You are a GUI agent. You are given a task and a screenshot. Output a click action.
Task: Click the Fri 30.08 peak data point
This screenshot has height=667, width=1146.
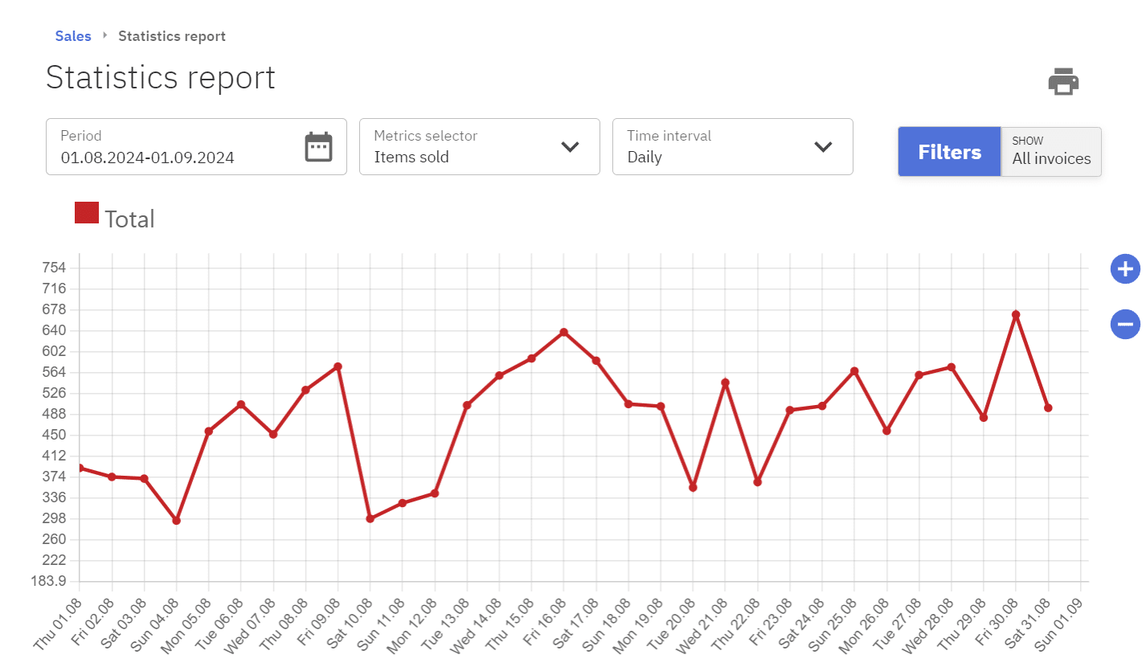coord(1016,315)
